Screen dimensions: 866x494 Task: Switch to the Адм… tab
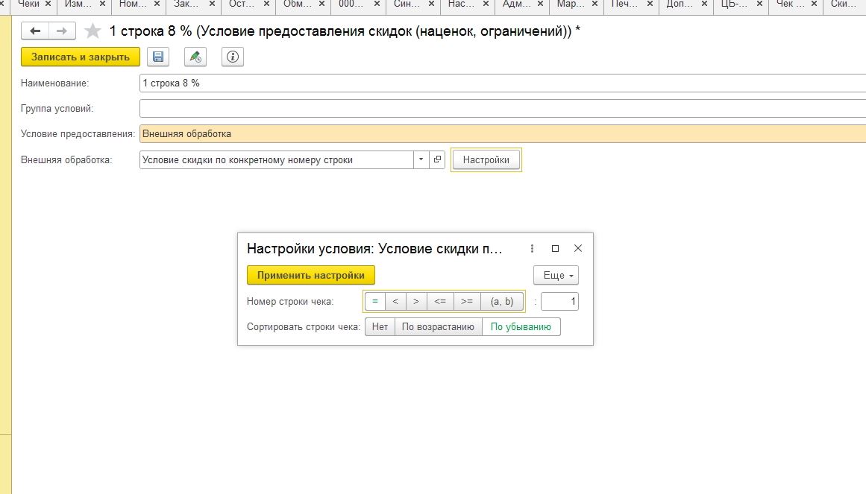pos(516,4)
